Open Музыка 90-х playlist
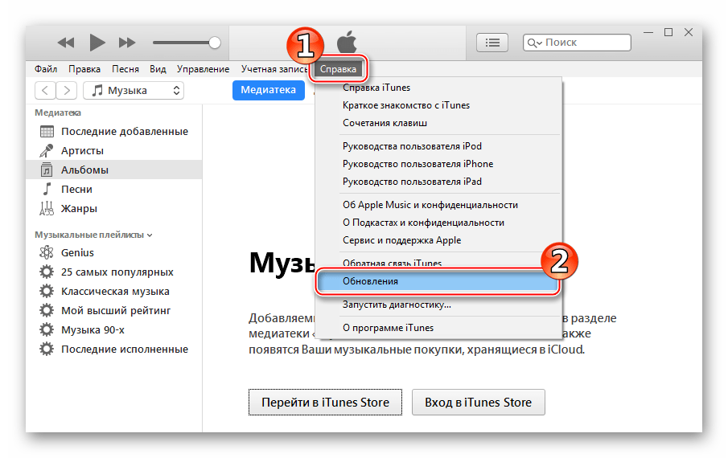Image resolution: width=728 pixels, height=458 pixels. [113, 329]
